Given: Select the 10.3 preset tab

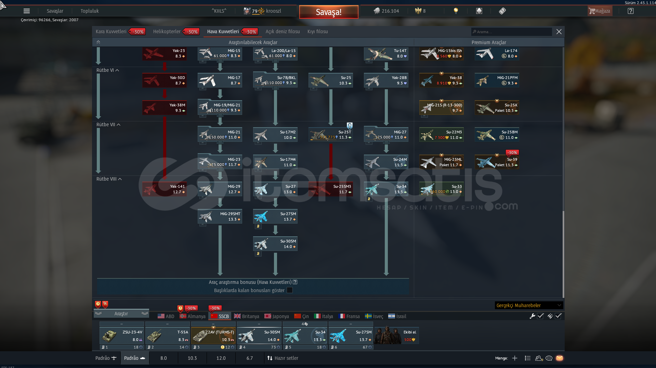Looking at the screenshot, I should point(192,358).
